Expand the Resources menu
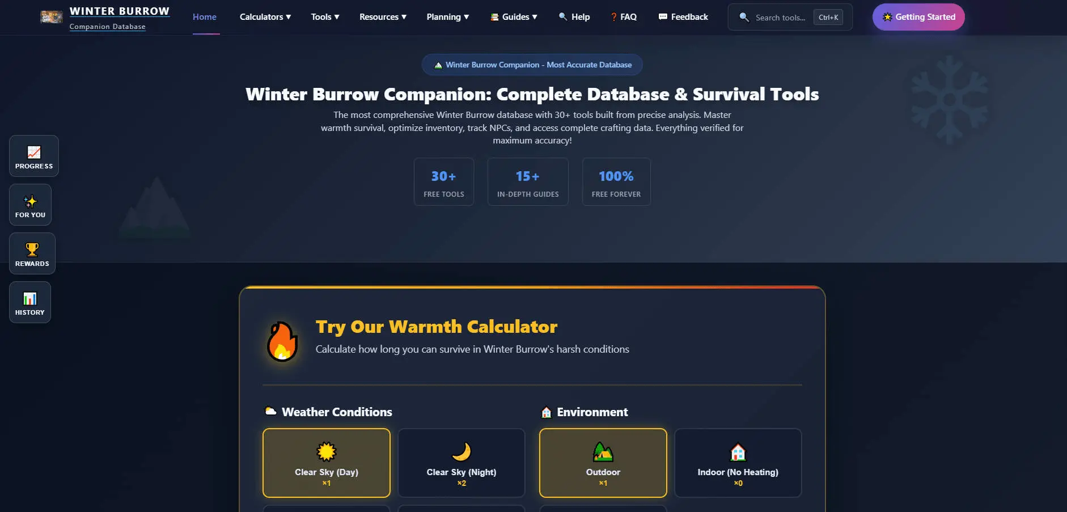Viewport: 1067px width, 512px height. click(382, 17)
